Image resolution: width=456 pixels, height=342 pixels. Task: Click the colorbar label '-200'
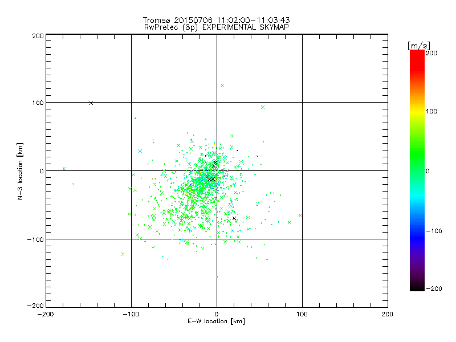point(434,288)
